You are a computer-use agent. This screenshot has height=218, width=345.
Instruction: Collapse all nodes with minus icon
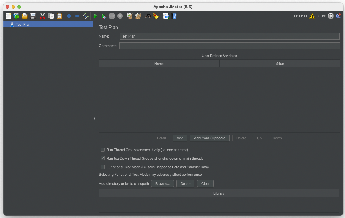77,16
